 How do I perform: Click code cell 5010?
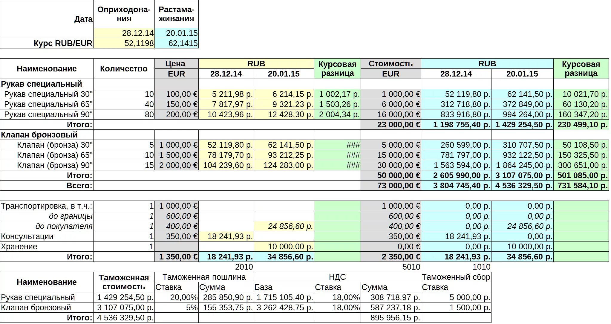tap(391, 267)
